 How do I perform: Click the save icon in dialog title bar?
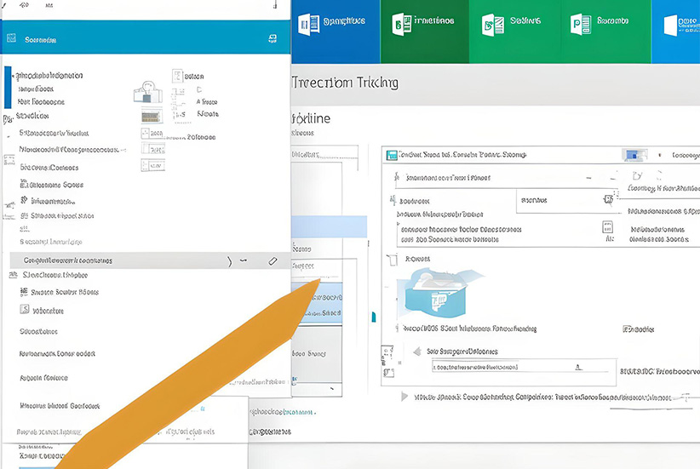393,156
